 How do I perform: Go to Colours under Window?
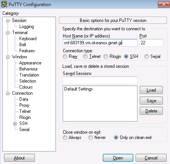tap(26, 87)
